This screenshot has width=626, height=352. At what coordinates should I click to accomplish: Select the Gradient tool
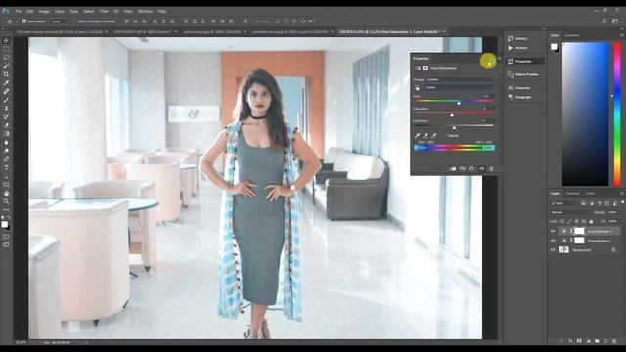tap(6, 134)
